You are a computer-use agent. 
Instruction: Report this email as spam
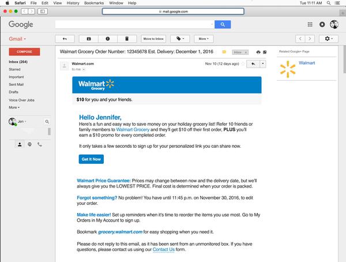108,39
